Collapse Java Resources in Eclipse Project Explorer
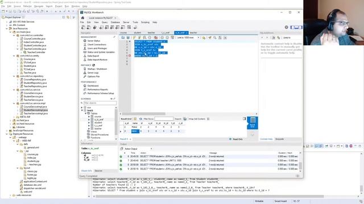Screen dimensions: 364x204 [x=7, y=28]
